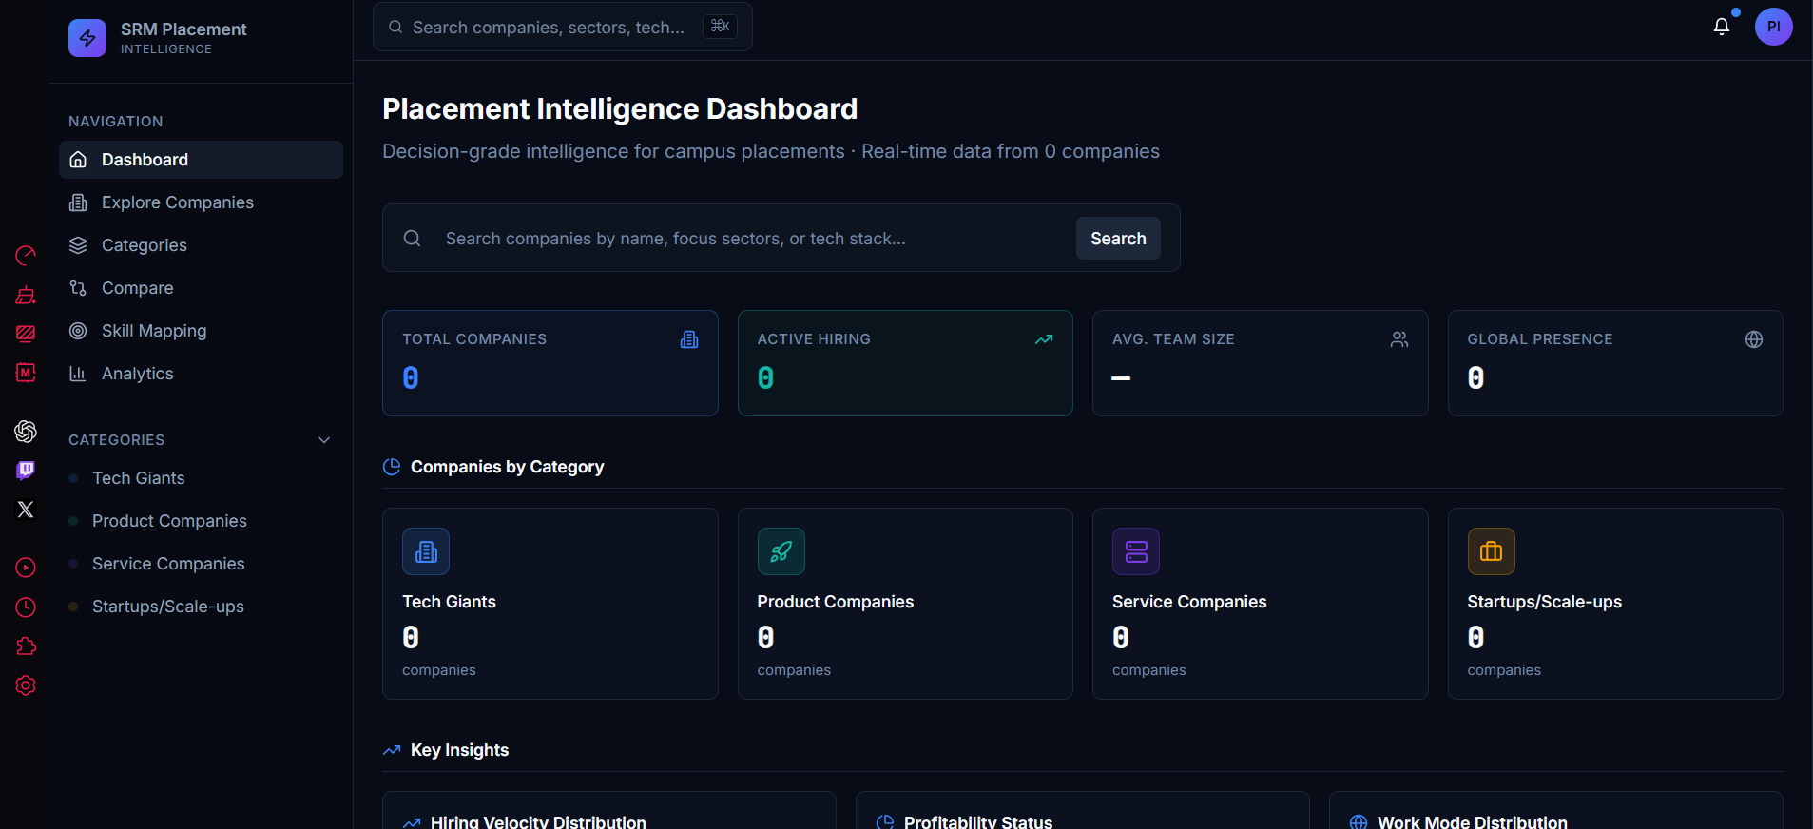Focus the main companies search input
This screenshot has width=1813, height=829.
tap(751, 239)
